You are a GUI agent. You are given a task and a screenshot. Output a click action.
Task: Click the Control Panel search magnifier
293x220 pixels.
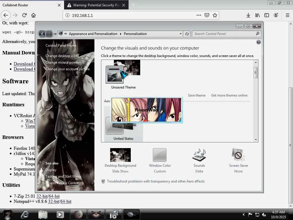[x=258, y=34]
